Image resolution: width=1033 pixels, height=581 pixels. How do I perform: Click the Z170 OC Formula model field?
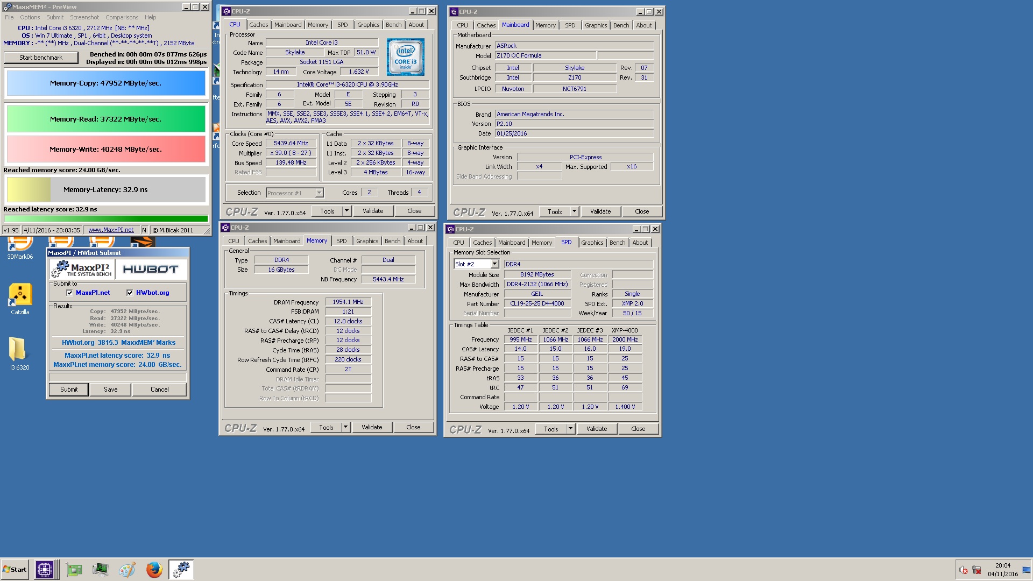tap(545, 55)
